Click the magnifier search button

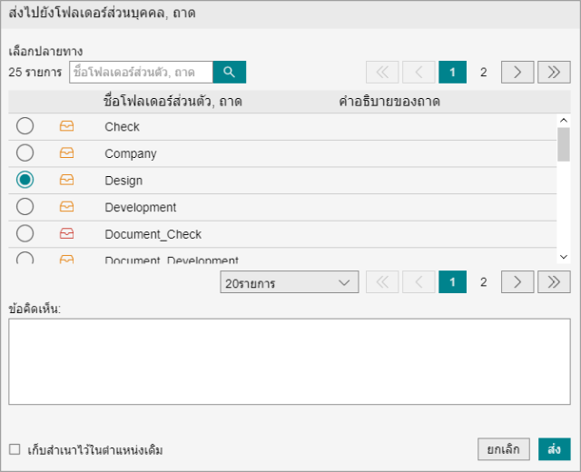[x=230, y=73]
